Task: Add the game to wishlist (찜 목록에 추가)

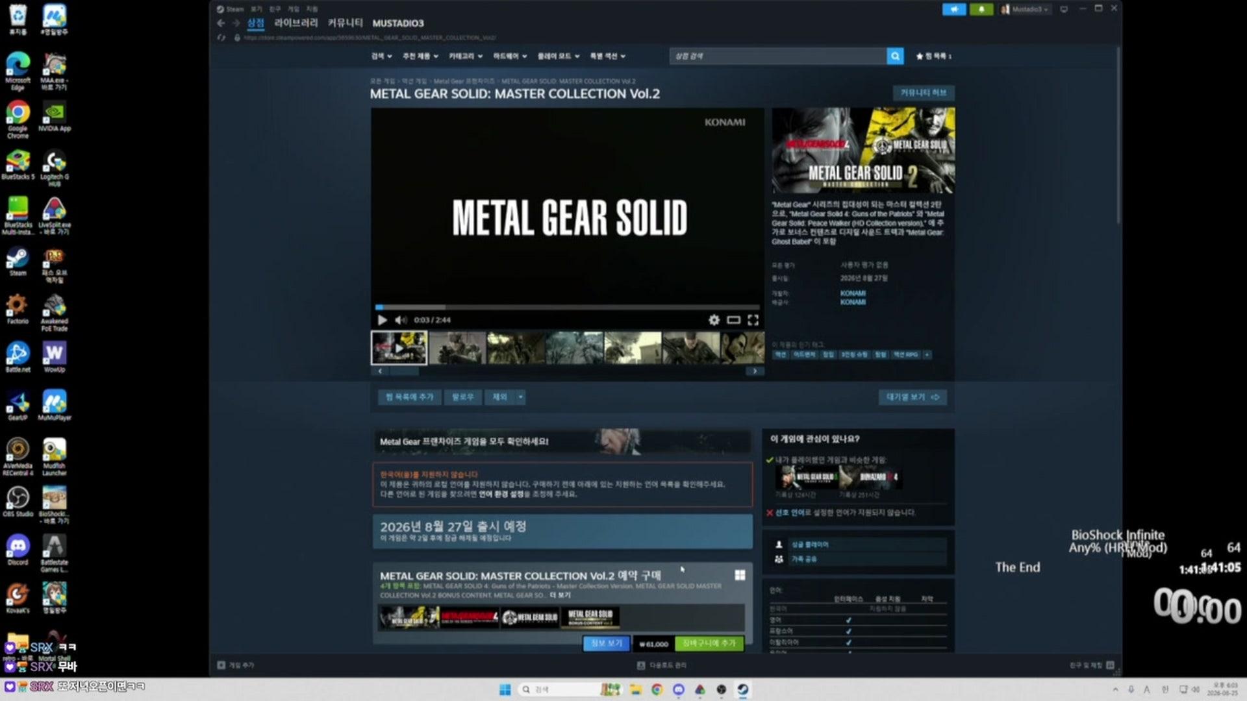Action: click(409, 397)
